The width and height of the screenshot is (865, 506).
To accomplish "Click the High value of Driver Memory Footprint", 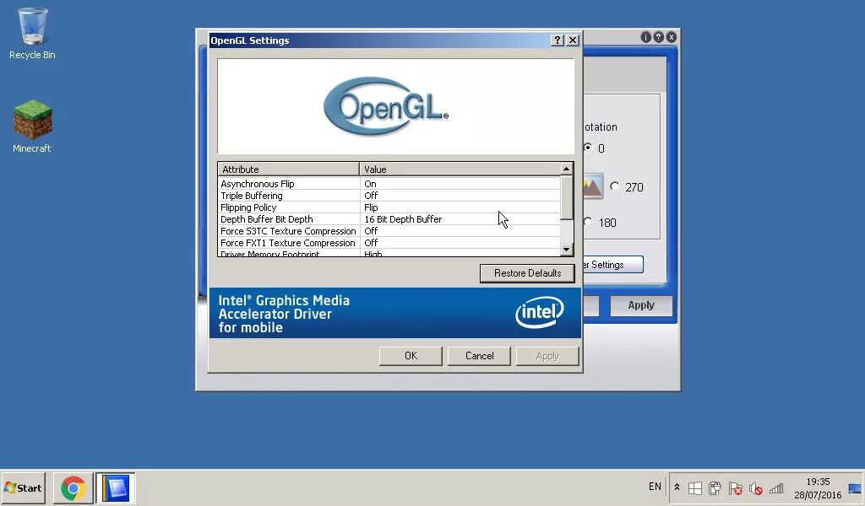I will (x=373, y=254).
